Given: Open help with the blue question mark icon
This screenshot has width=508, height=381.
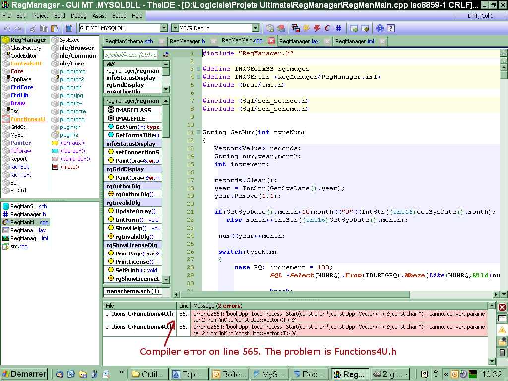Looking at the screenshot, I should tap(380, 28).
